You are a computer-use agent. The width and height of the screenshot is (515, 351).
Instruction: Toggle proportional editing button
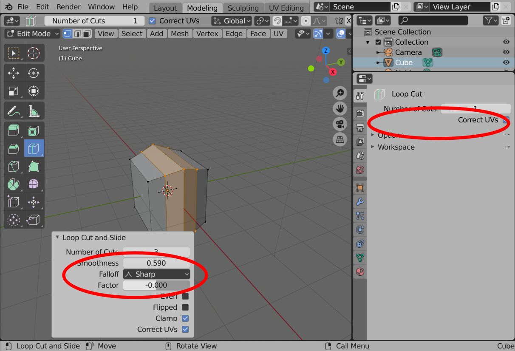tap(306, 21)
